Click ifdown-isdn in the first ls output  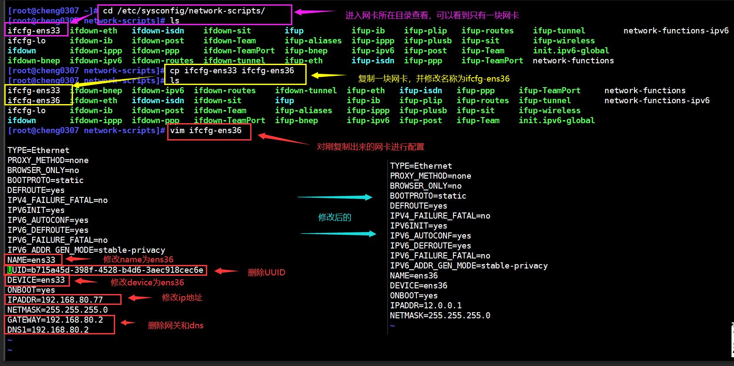tap(158, 30)
